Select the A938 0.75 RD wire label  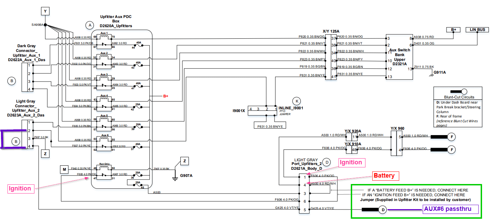pyautogui.click(x=424, y=37)
